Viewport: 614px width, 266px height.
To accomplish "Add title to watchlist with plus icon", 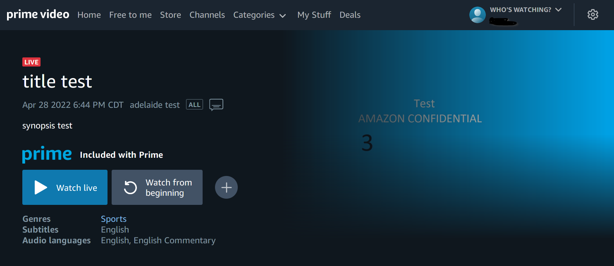I will [226, 188].
